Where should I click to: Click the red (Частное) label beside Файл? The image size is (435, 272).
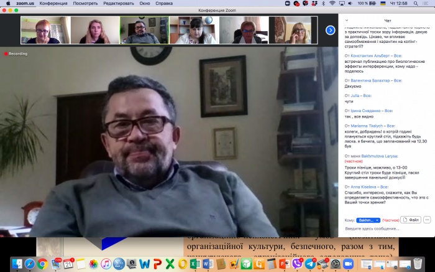[391, 220]
